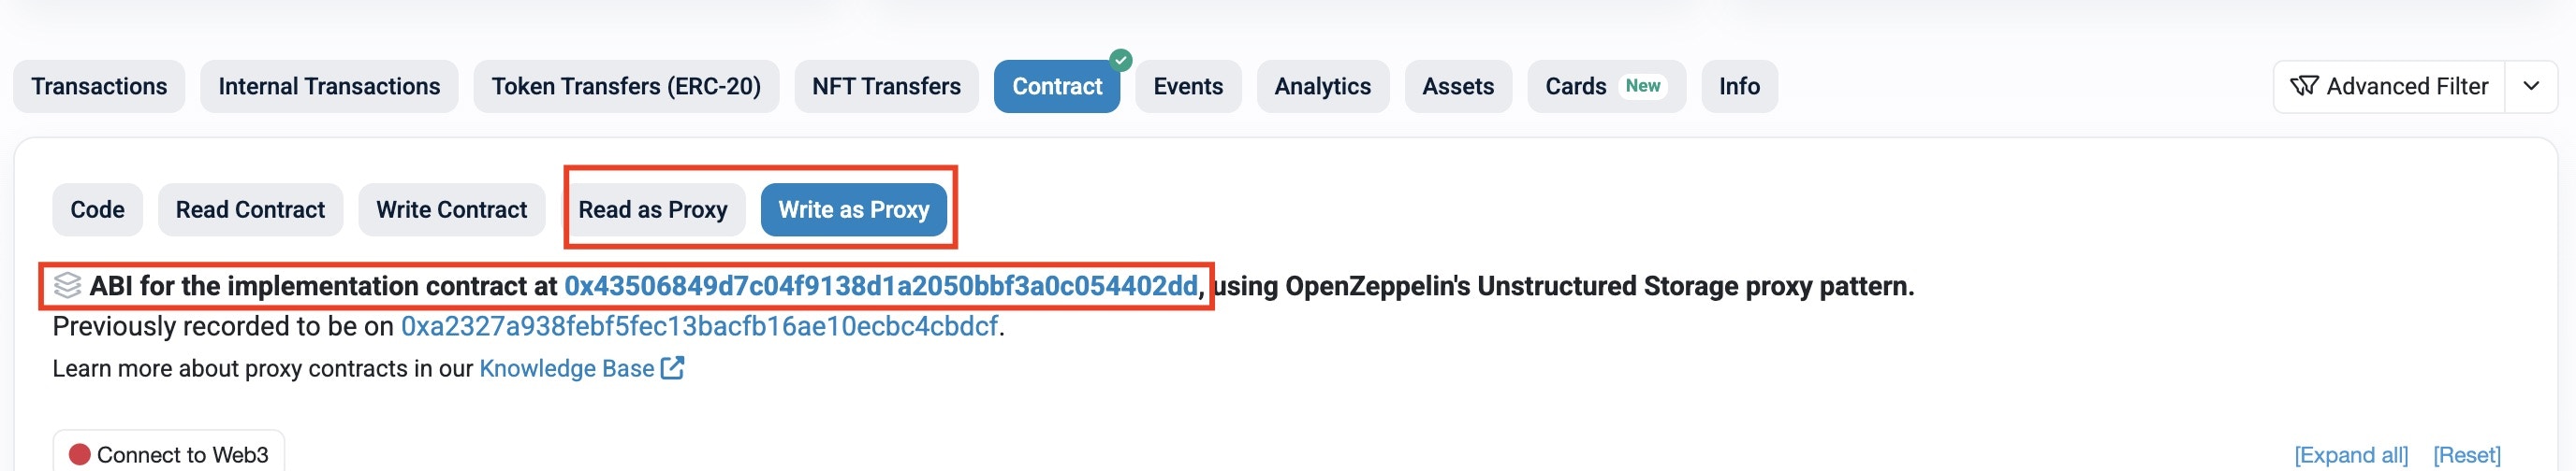Click the verified checkmark badge on Contract

coord(1121,61)
